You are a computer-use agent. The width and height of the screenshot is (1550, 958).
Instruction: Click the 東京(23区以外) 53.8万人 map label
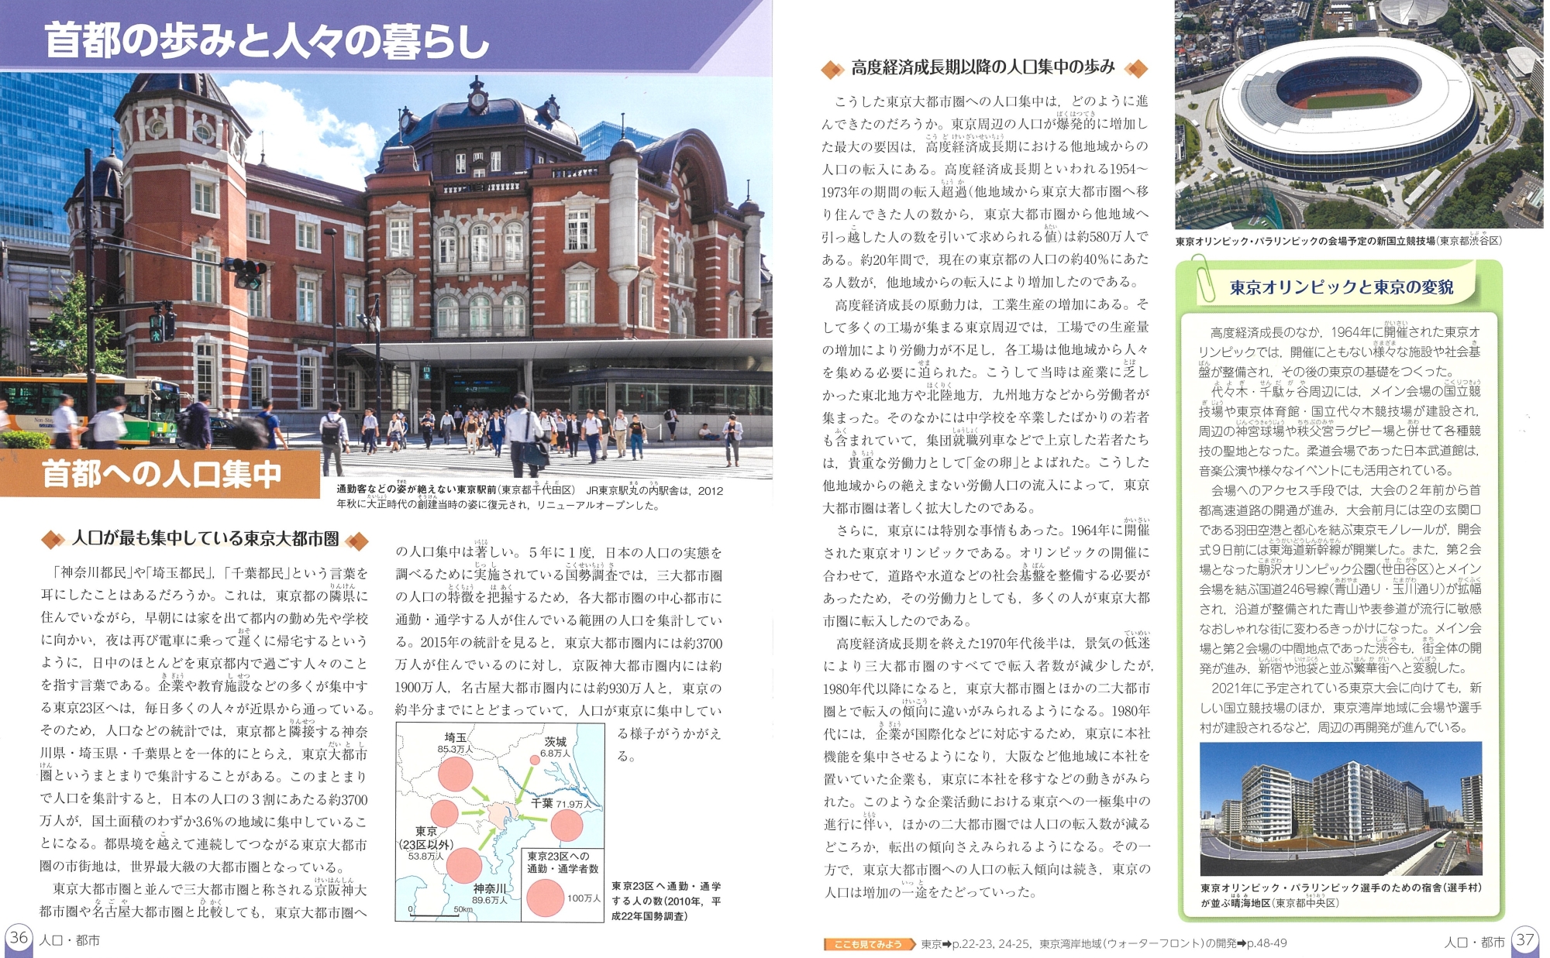click(425, 843)
